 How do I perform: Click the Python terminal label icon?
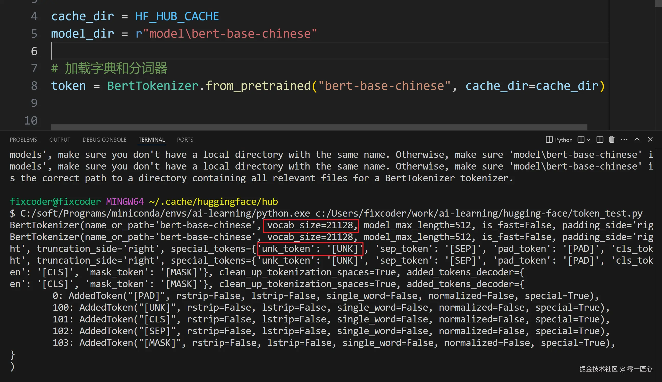(549, 139)
